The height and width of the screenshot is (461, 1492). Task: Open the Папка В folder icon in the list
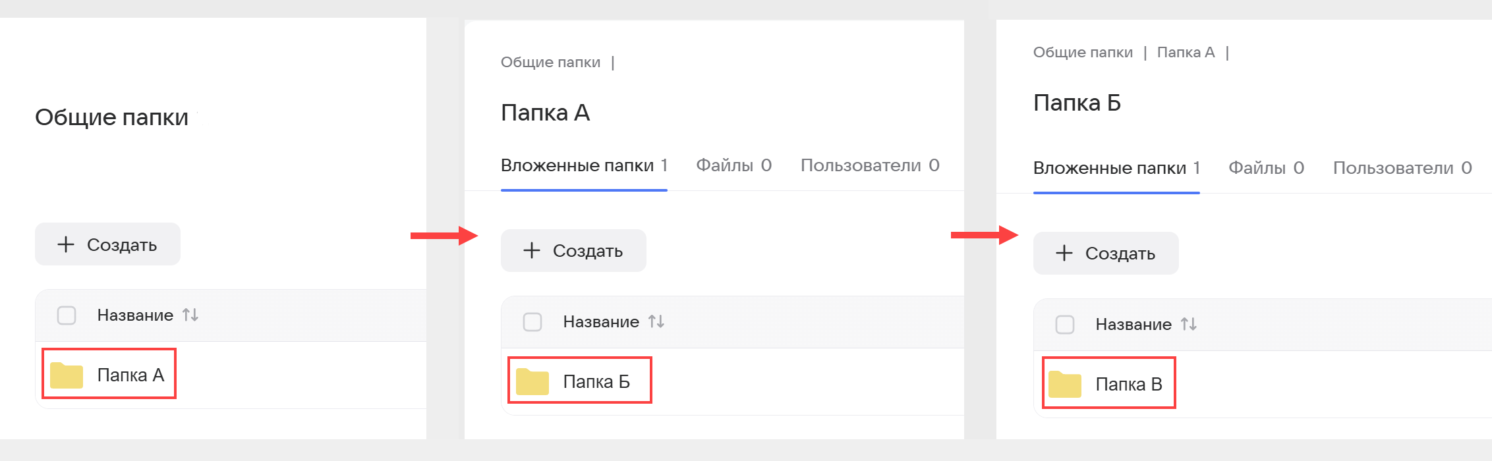1065,385
